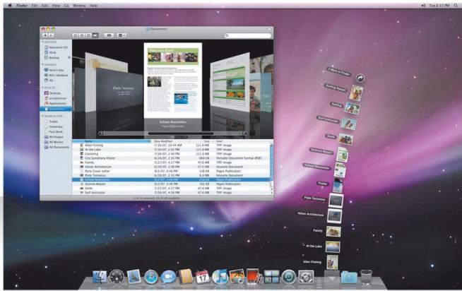Image resolution: width=462 pixels, height=291 pixels.
Task: Click the volume icon in menu bar
Action: [423, 6]
